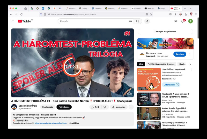Open a new browser tab
This screenshot has height=139, width=207.
tap(185, 9)
